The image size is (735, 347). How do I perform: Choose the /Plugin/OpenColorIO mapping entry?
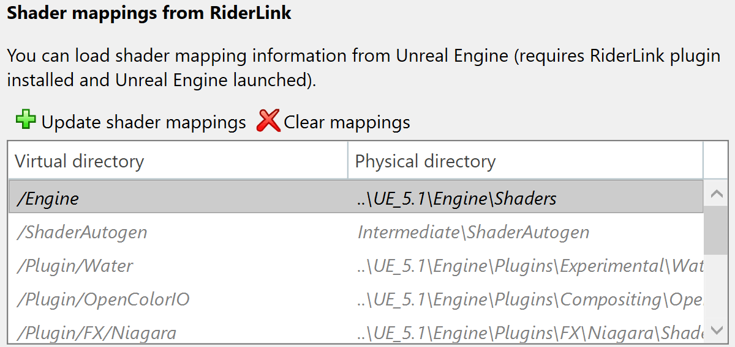[103, 299]
